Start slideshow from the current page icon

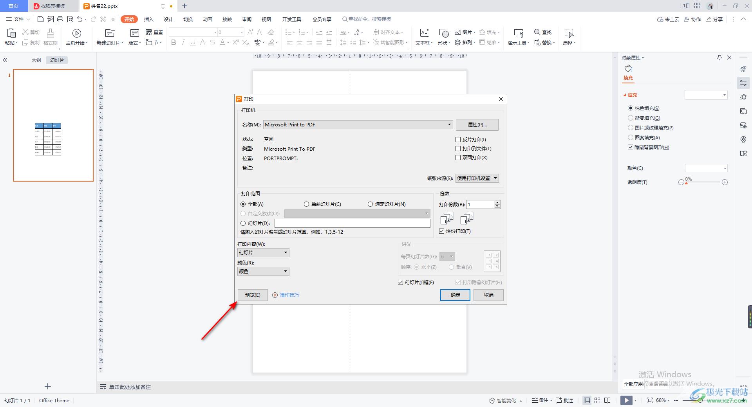click(x=77, y=33)
